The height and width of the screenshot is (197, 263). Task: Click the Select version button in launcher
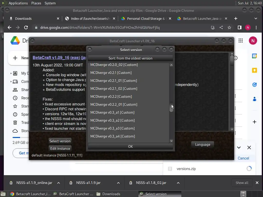tap(60, 141)
